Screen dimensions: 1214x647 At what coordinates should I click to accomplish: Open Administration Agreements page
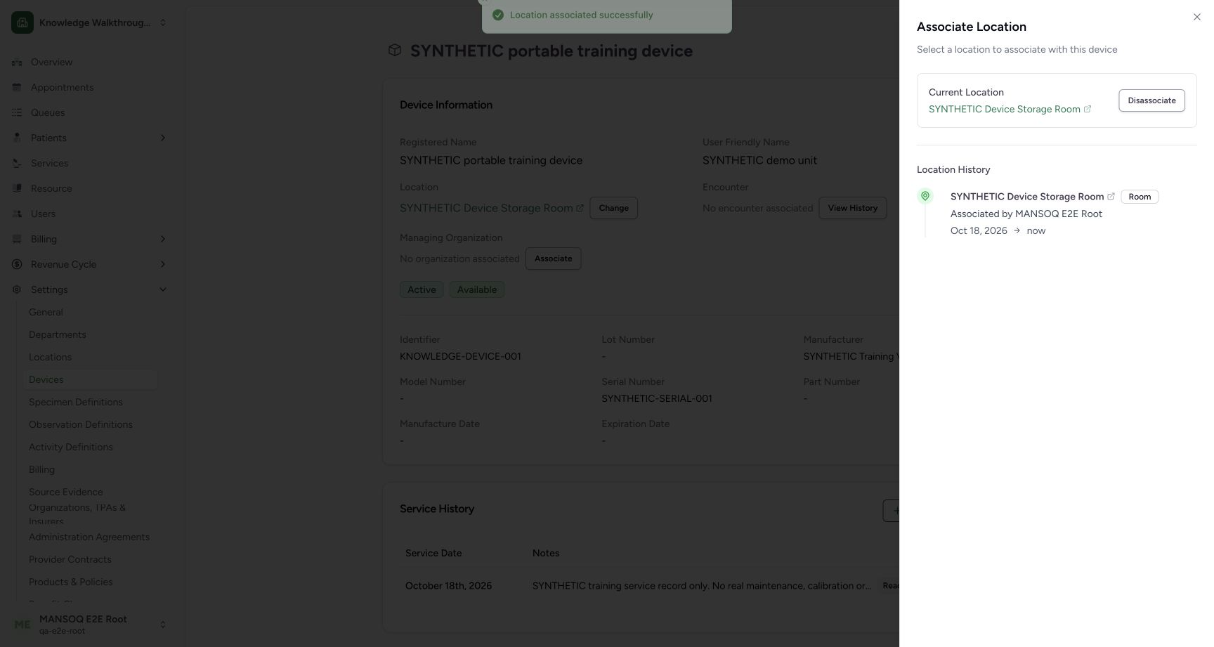point(89,537)
